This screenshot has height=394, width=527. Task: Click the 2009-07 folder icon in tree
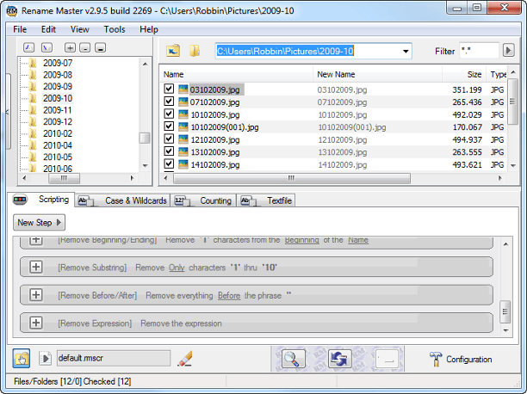click(x=33, y=63)
